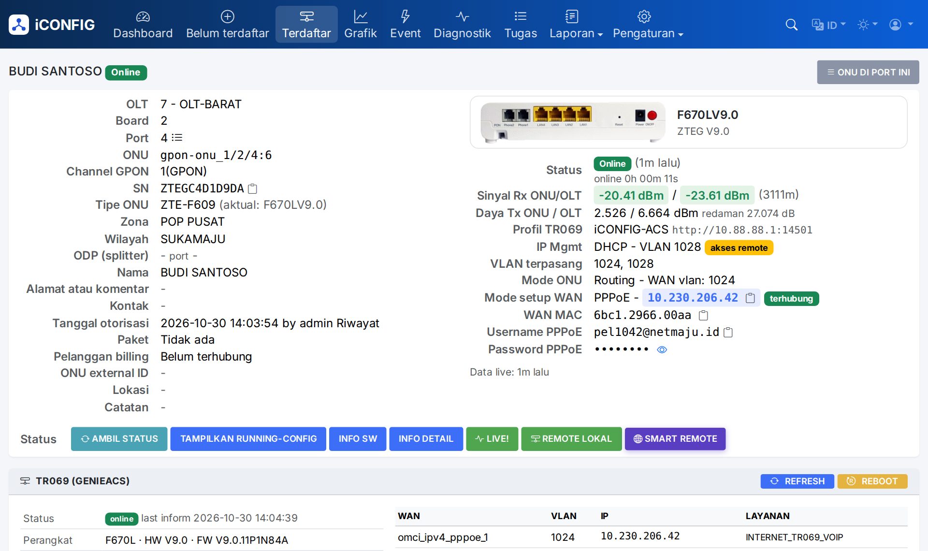Screen dimensions: 928x551
Task: Click the INTERNET_TR069_VOIP service cell
Action: coord(794,537)
